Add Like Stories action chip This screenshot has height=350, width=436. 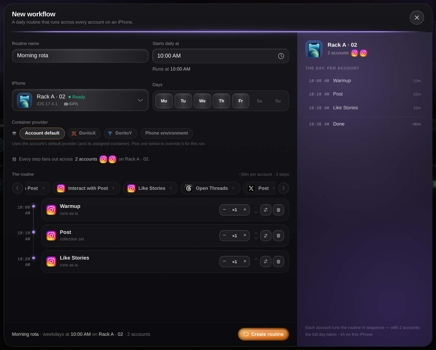[150, 188]
